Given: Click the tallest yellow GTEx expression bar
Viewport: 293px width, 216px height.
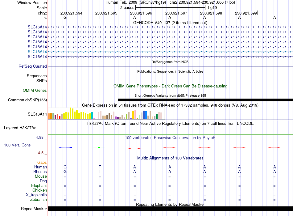Looking at the screenshot, I should (x=70, y=113).
